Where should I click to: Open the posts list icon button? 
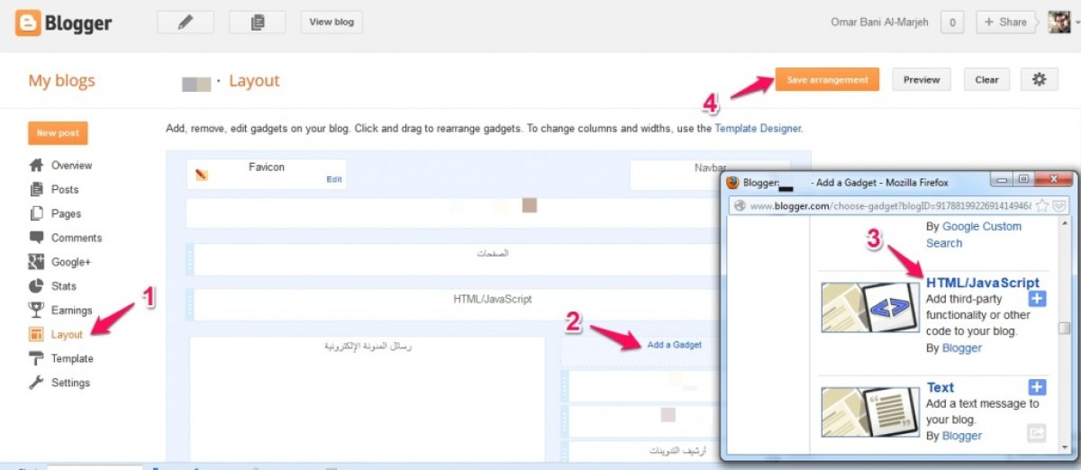257,23
